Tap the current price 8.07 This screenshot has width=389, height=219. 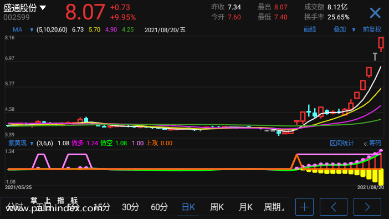click(85, 12)
